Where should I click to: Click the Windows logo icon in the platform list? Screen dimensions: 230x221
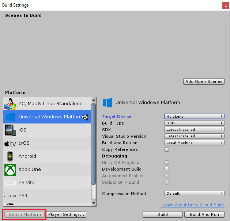click(10, 117)
